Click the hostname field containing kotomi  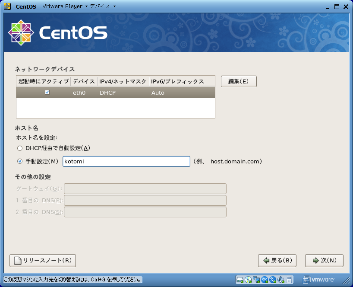point(126,161)
